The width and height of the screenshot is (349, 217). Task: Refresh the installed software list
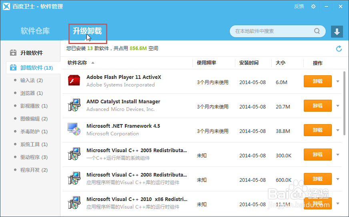point(339,48)
